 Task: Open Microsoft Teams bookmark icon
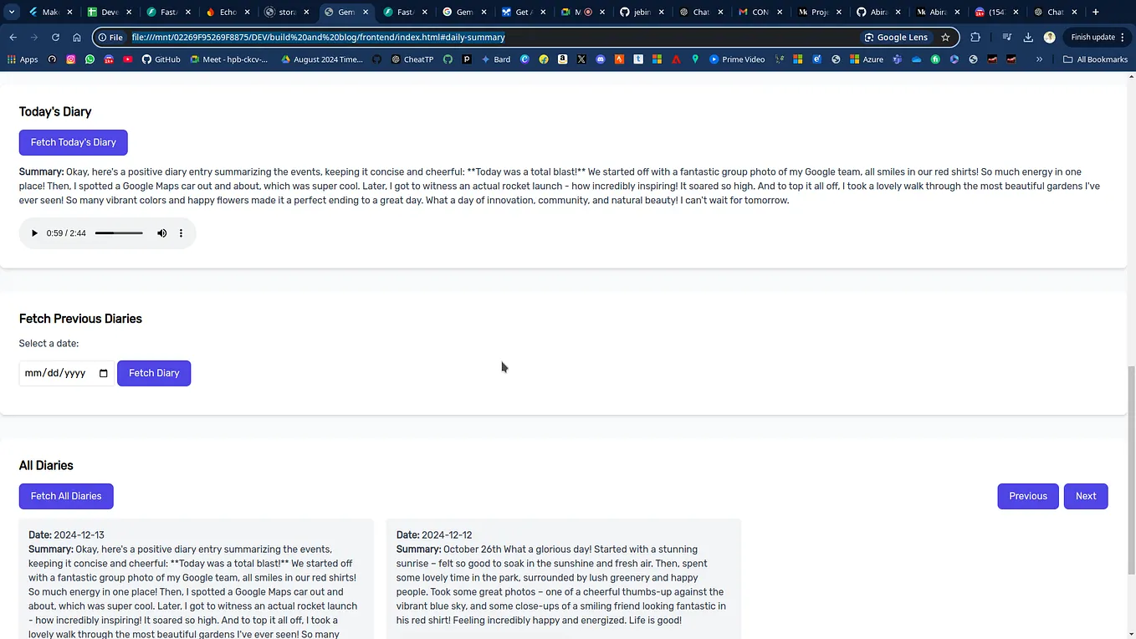click(898, 59)
